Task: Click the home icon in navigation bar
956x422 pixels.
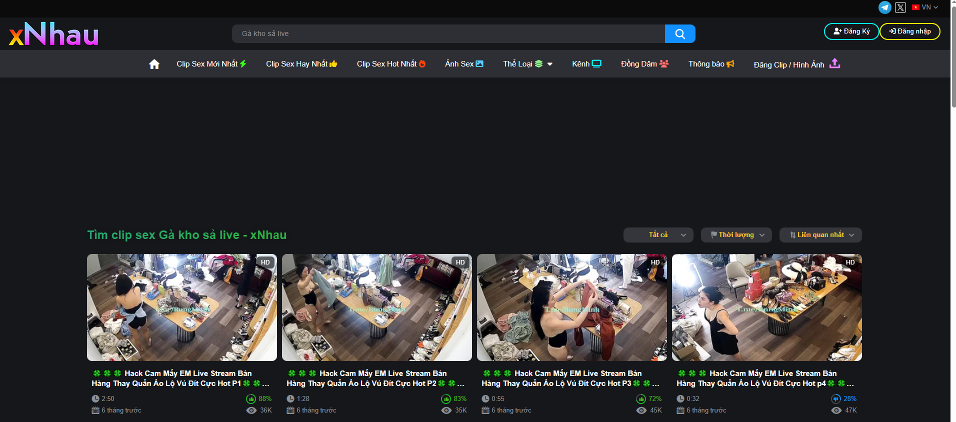Action: pos(154,64)
